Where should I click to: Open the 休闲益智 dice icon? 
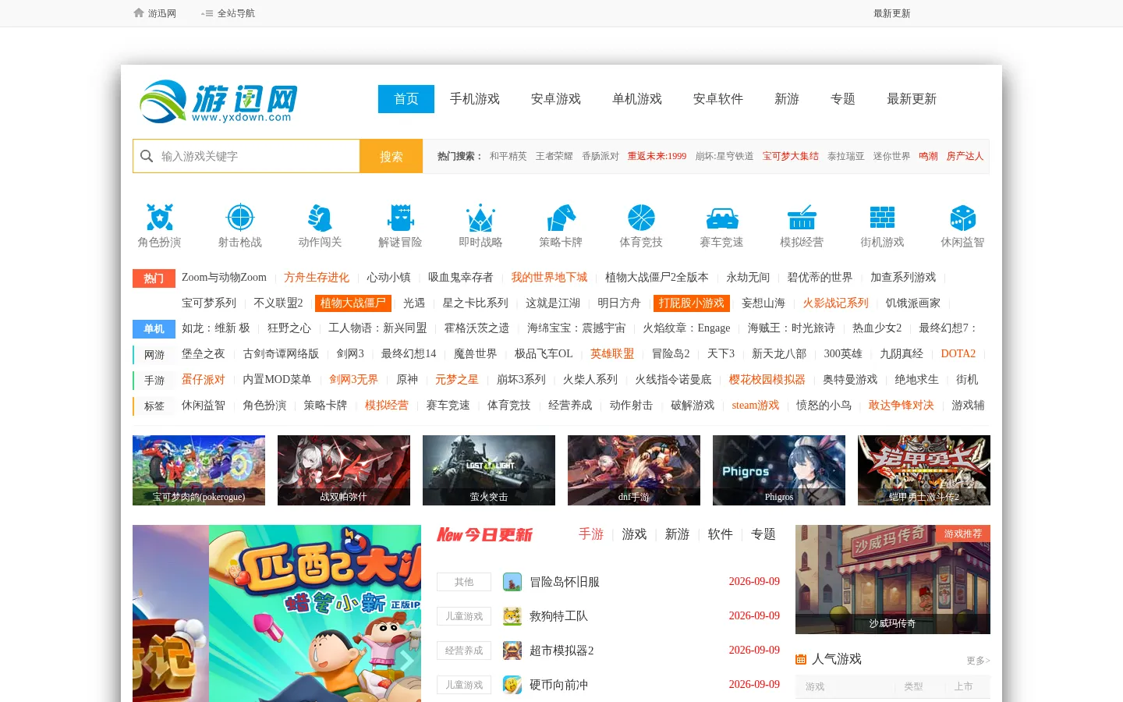point(963,217)
